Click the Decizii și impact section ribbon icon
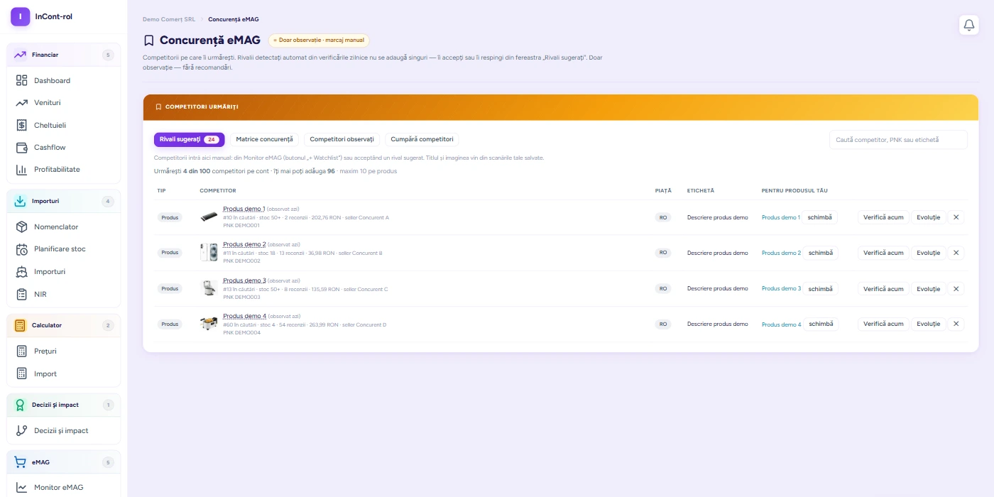The height and width of the screenshot is (497, 994). click(x=20, y=405)
